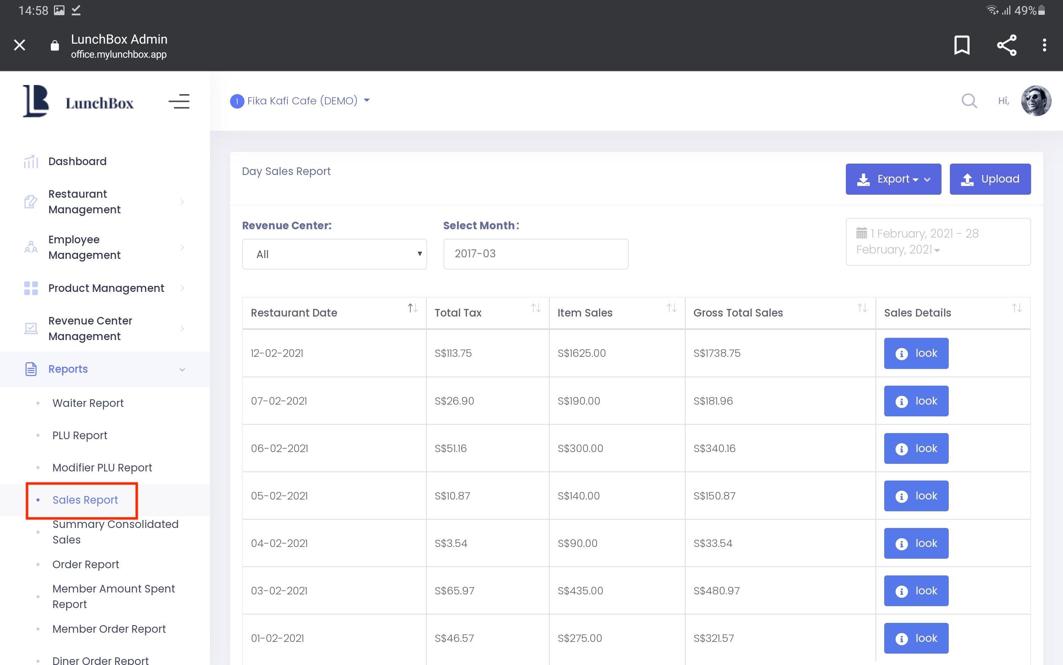Click look button for 12-02-2021 row

click(x=916, y=353)
